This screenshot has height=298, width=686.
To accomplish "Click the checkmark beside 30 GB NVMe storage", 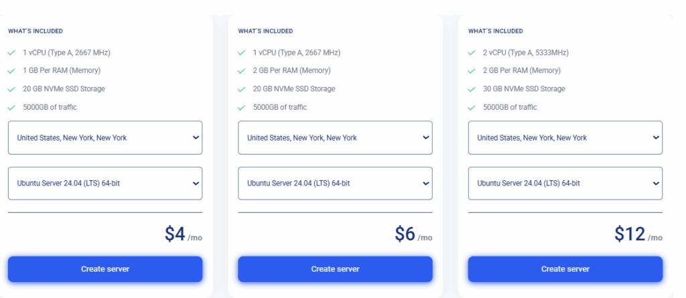I will pos(472,89).
